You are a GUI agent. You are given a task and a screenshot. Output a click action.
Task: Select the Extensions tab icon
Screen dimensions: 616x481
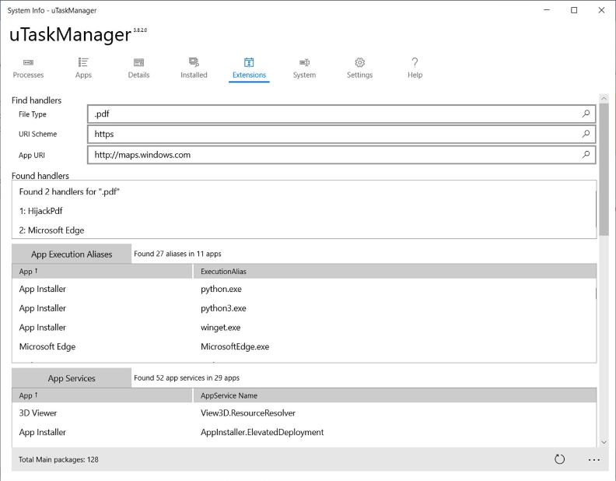coord(249,62)
